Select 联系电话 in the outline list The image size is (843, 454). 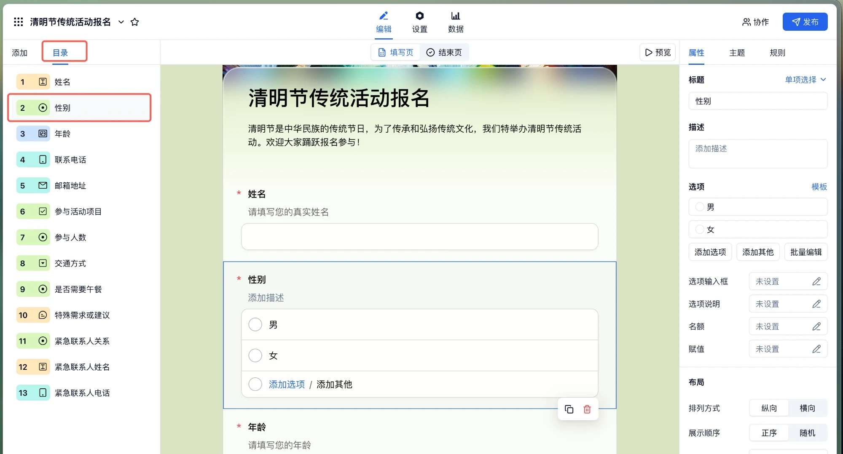click(x=79, y=160)
